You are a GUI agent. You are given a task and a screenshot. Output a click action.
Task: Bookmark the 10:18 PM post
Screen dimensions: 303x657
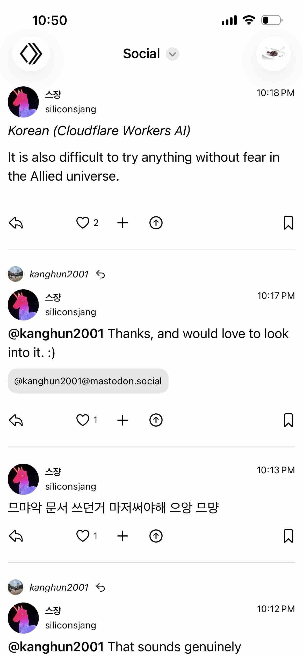pos(288,223)
